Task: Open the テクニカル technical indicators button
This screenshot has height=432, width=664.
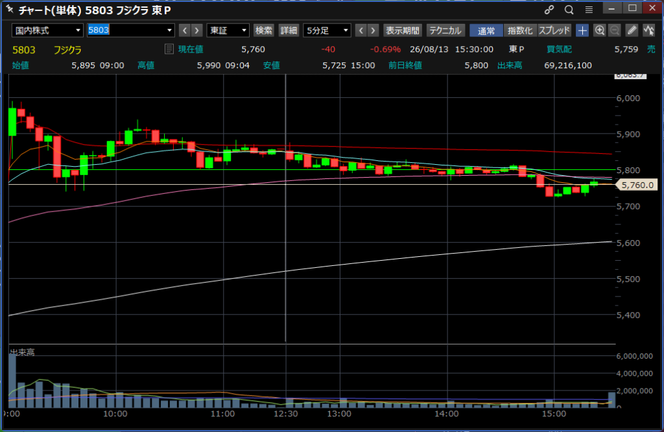Action: click(x=445, y=30)
